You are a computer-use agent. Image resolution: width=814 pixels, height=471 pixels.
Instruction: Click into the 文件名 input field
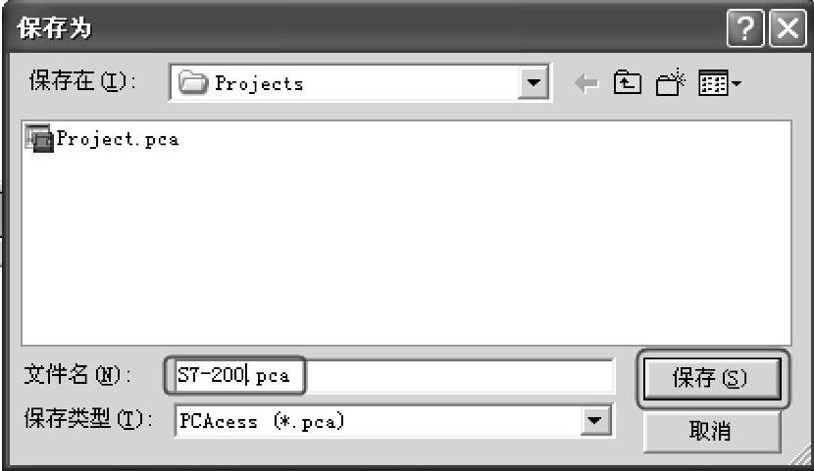click(393, 375)
